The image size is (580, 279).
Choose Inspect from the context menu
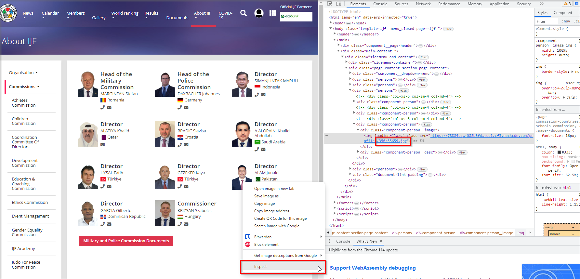pyautogui.click(x=260, y=267)
